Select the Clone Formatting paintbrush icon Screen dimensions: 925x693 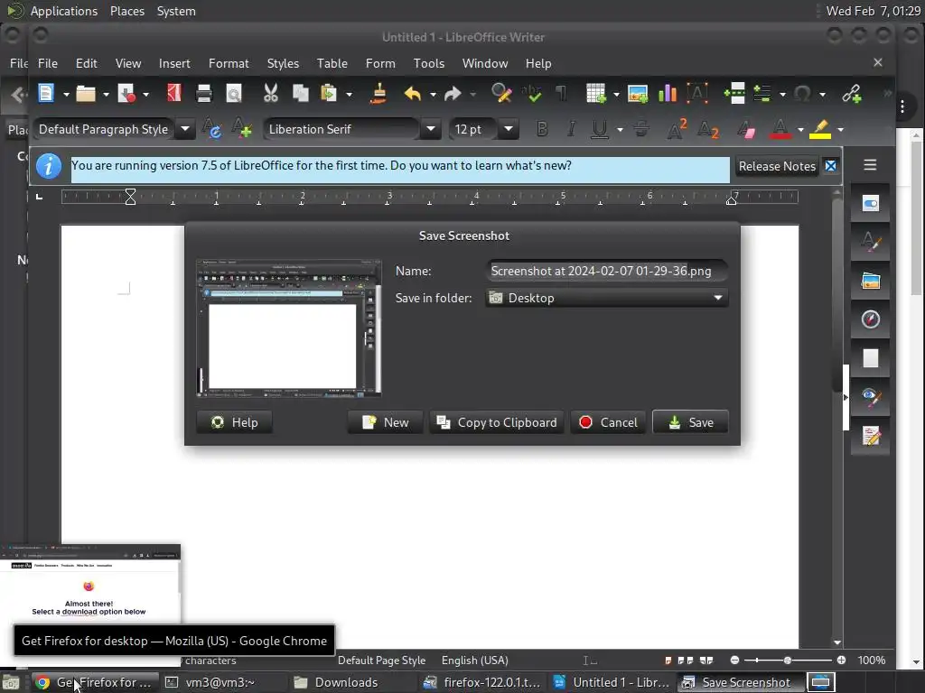coord(378,93)
